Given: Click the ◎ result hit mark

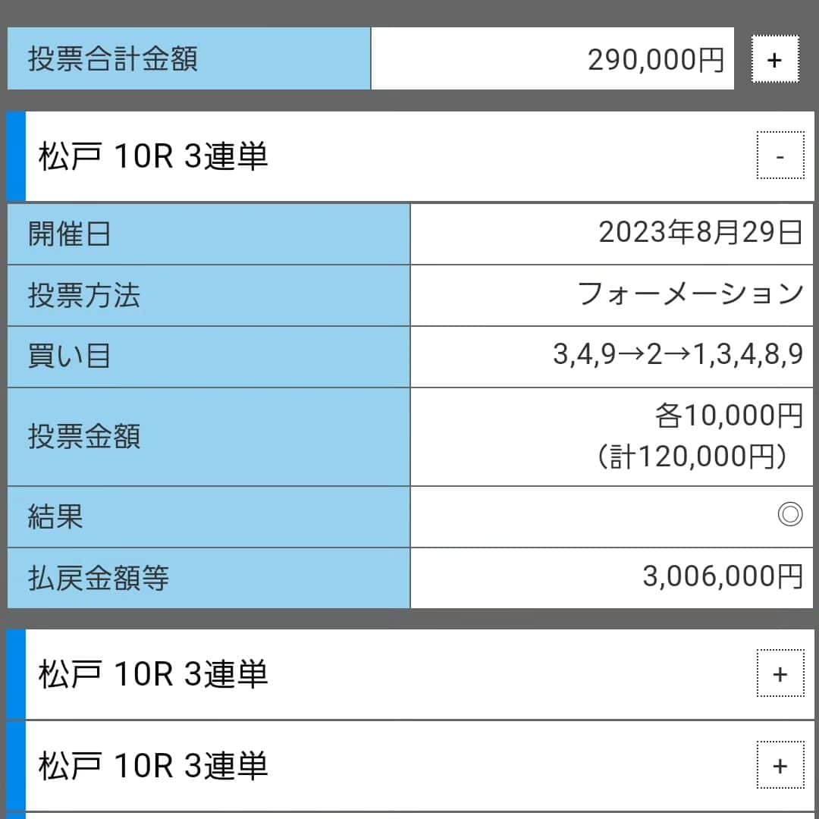Looking at the screenshot, I should [x=789, y=514].
